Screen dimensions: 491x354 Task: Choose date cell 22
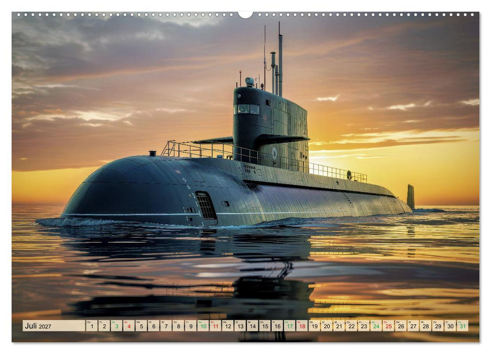tap(351, 326)
